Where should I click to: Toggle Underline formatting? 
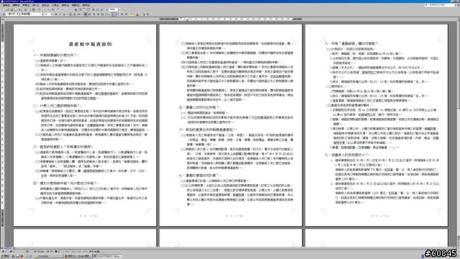(x=64, y=14)
